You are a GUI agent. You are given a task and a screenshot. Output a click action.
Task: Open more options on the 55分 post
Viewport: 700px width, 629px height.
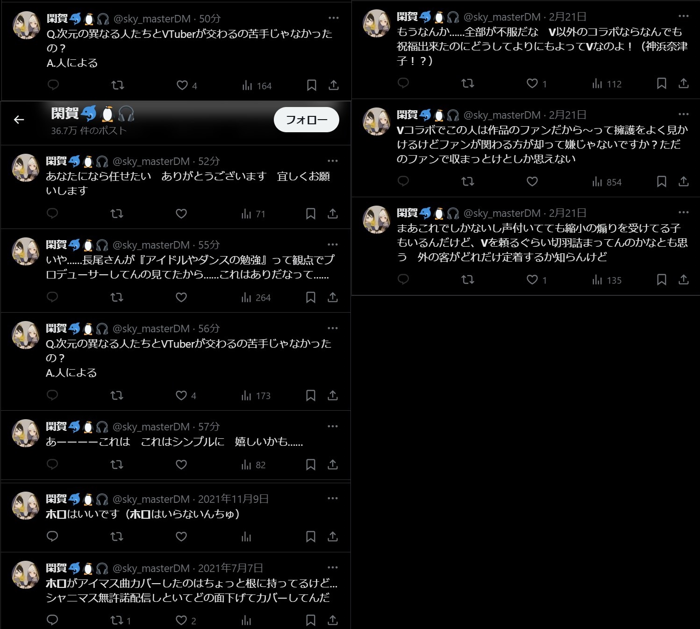click(333, 244)
